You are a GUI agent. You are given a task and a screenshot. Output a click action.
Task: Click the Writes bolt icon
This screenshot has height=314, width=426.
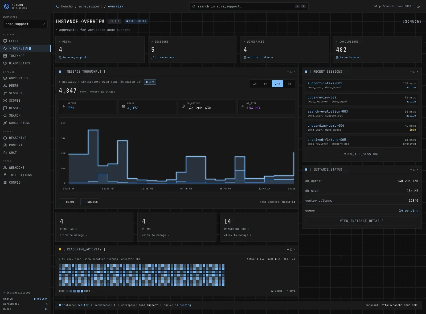point(64,106)
